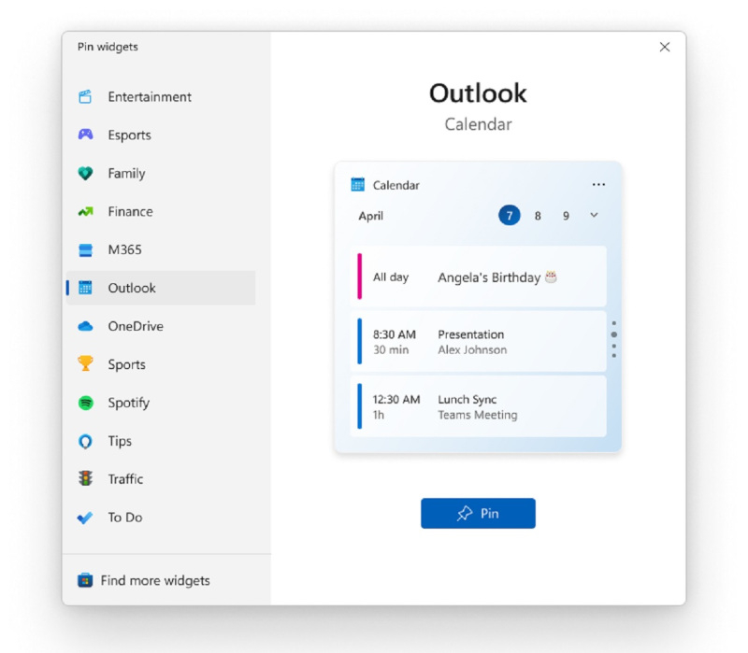Pin the Outlook Calendar widget

[478, 513]
